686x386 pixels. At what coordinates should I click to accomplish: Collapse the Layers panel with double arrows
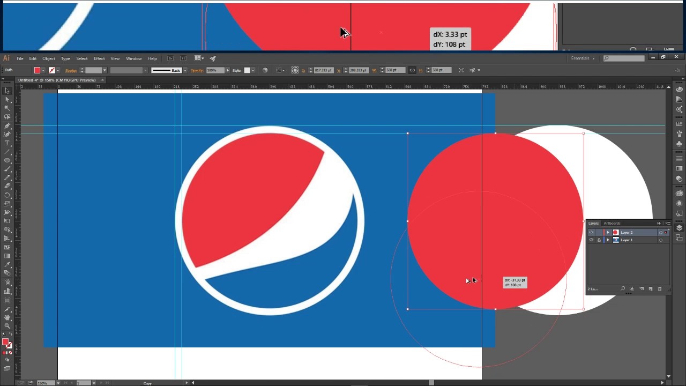tap(659, 223)
